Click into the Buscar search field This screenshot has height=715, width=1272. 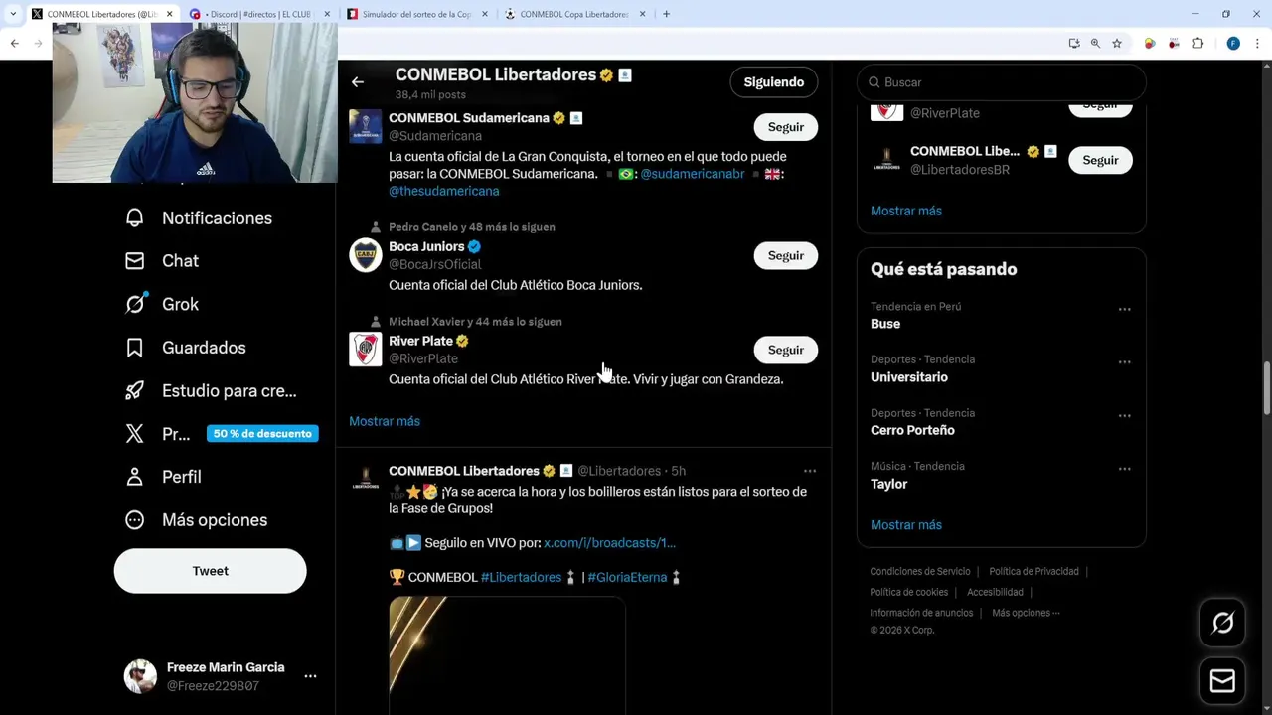click(x=1002, y=82)
